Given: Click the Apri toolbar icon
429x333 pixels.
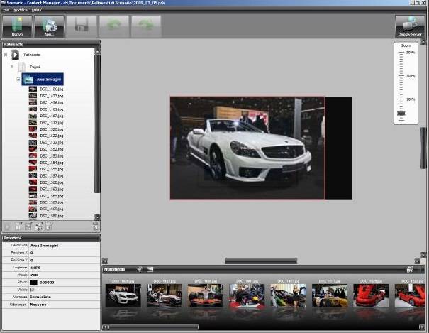Looking at the screenshot, I should click(49, 26).
